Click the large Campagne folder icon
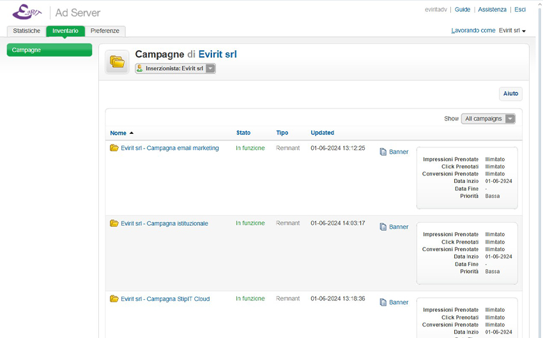This screenshot has height=338, width=543. 118,62
